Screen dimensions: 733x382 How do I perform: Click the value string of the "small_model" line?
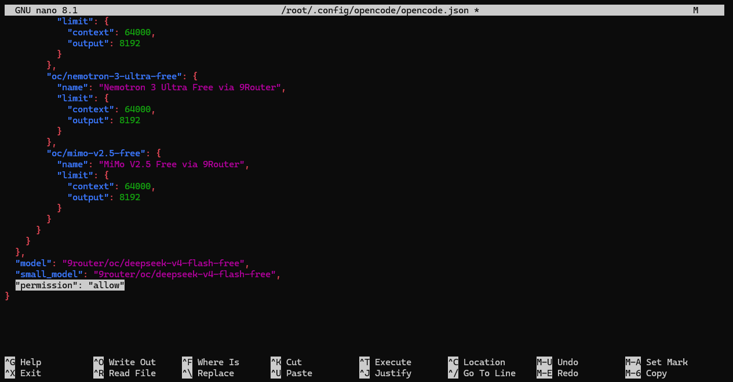coord(184,274)
